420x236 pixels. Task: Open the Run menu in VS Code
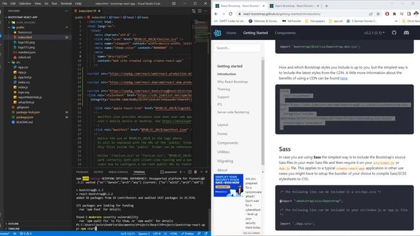[x=54, y=3]
